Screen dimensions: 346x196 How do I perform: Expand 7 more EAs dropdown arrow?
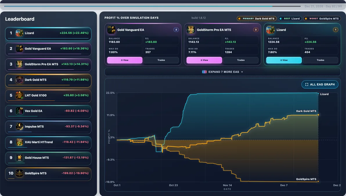pyautogui.click(x=242, y=72)
